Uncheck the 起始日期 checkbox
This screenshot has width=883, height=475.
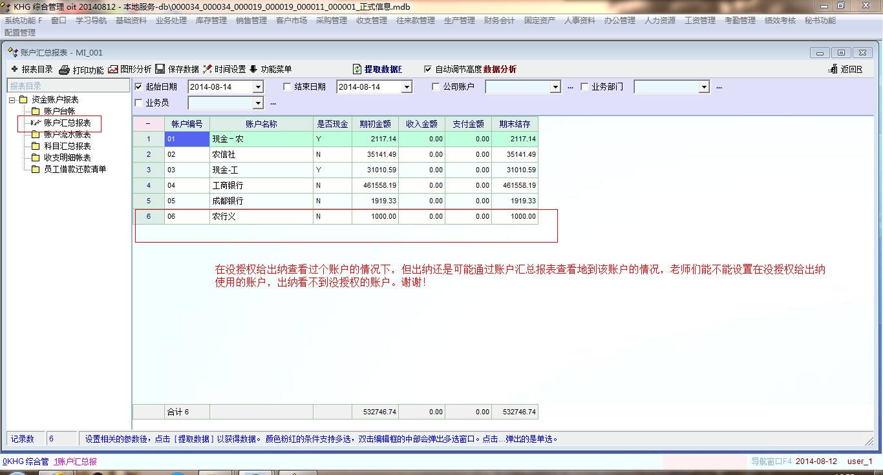(x=138, y=86)
